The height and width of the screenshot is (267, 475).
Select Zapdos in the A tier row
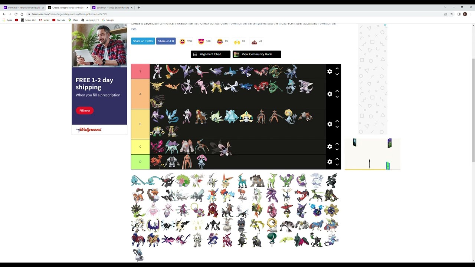click(x=157, y=86)
